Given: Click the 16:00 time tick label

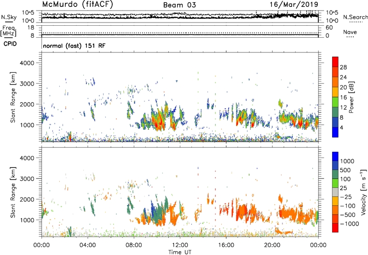Looking at the screenshot, I should (226, 245).
